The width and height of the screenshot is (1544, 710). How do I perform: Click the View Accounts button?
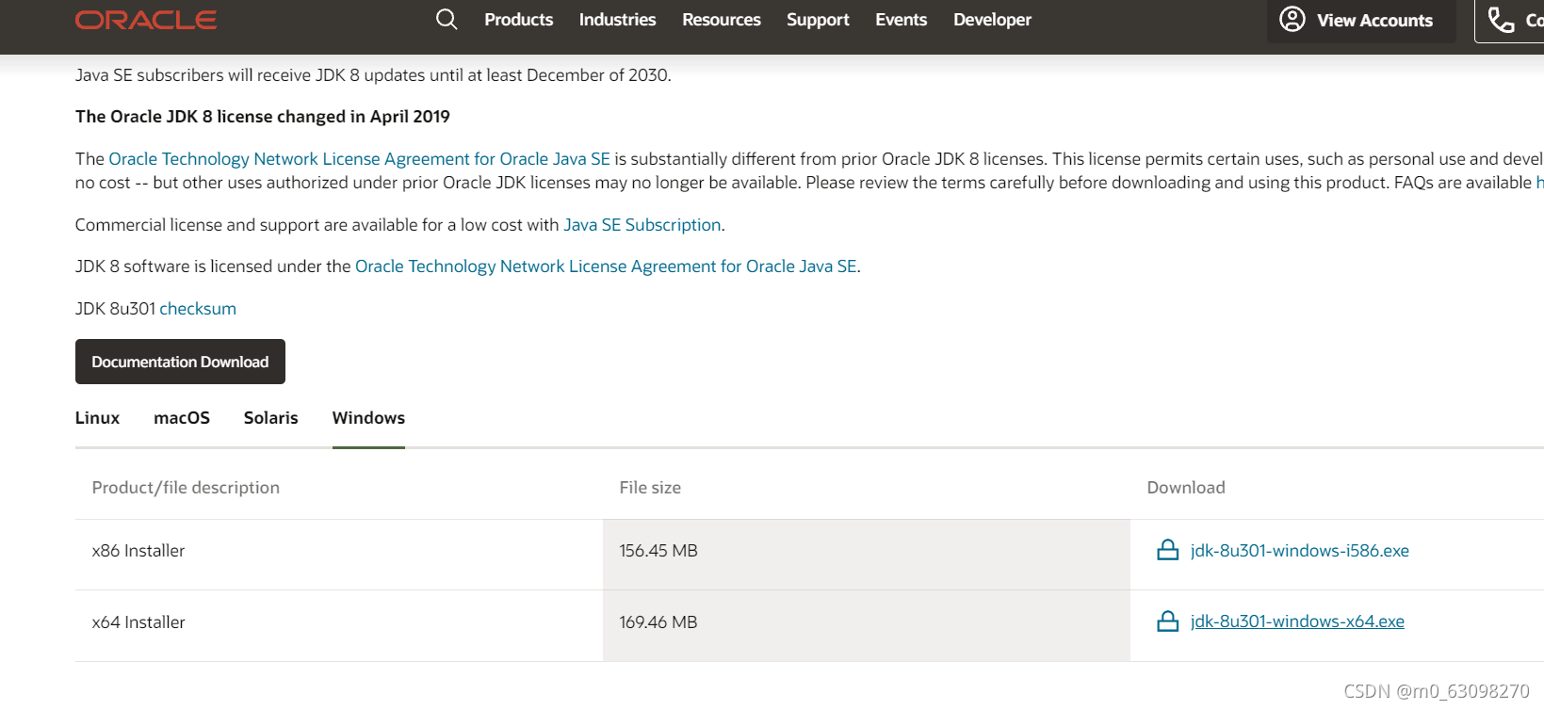coord(1361,20)
